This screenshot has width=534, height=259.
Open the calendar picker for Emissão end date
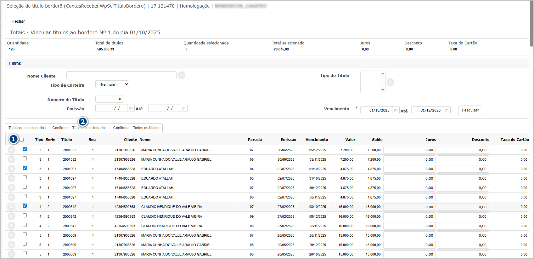184,109
